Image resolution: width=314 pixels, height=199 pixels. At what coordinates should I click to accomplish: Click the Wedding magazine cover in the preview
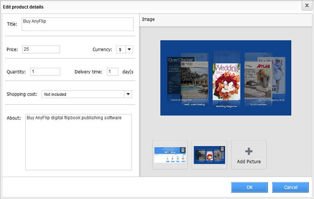tap(225, 79)
